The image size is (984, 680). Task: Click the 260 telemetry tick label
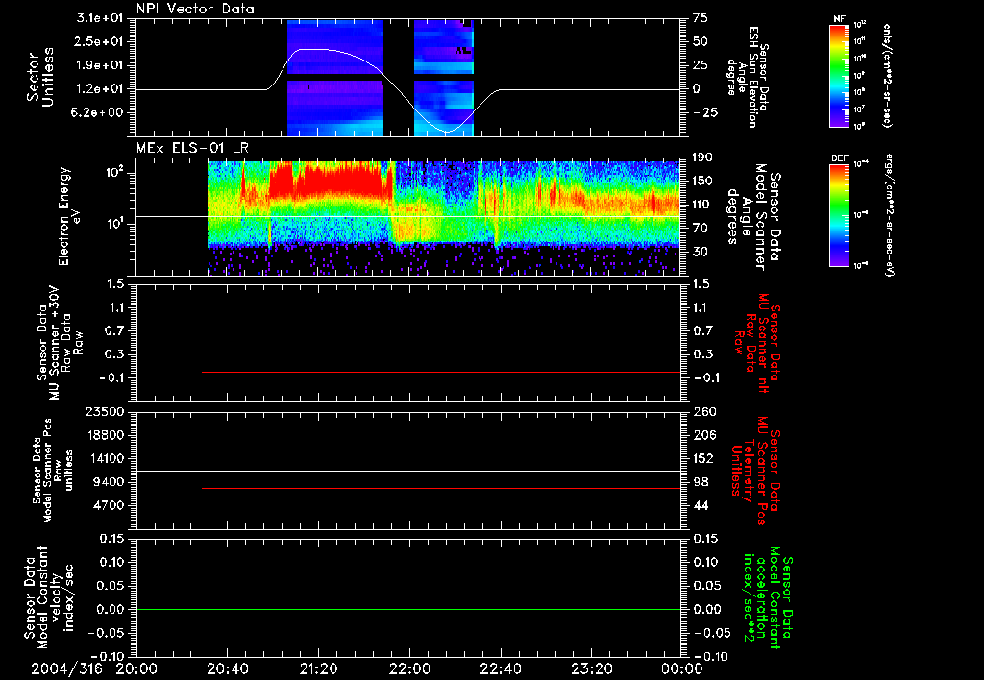[702, 411]
